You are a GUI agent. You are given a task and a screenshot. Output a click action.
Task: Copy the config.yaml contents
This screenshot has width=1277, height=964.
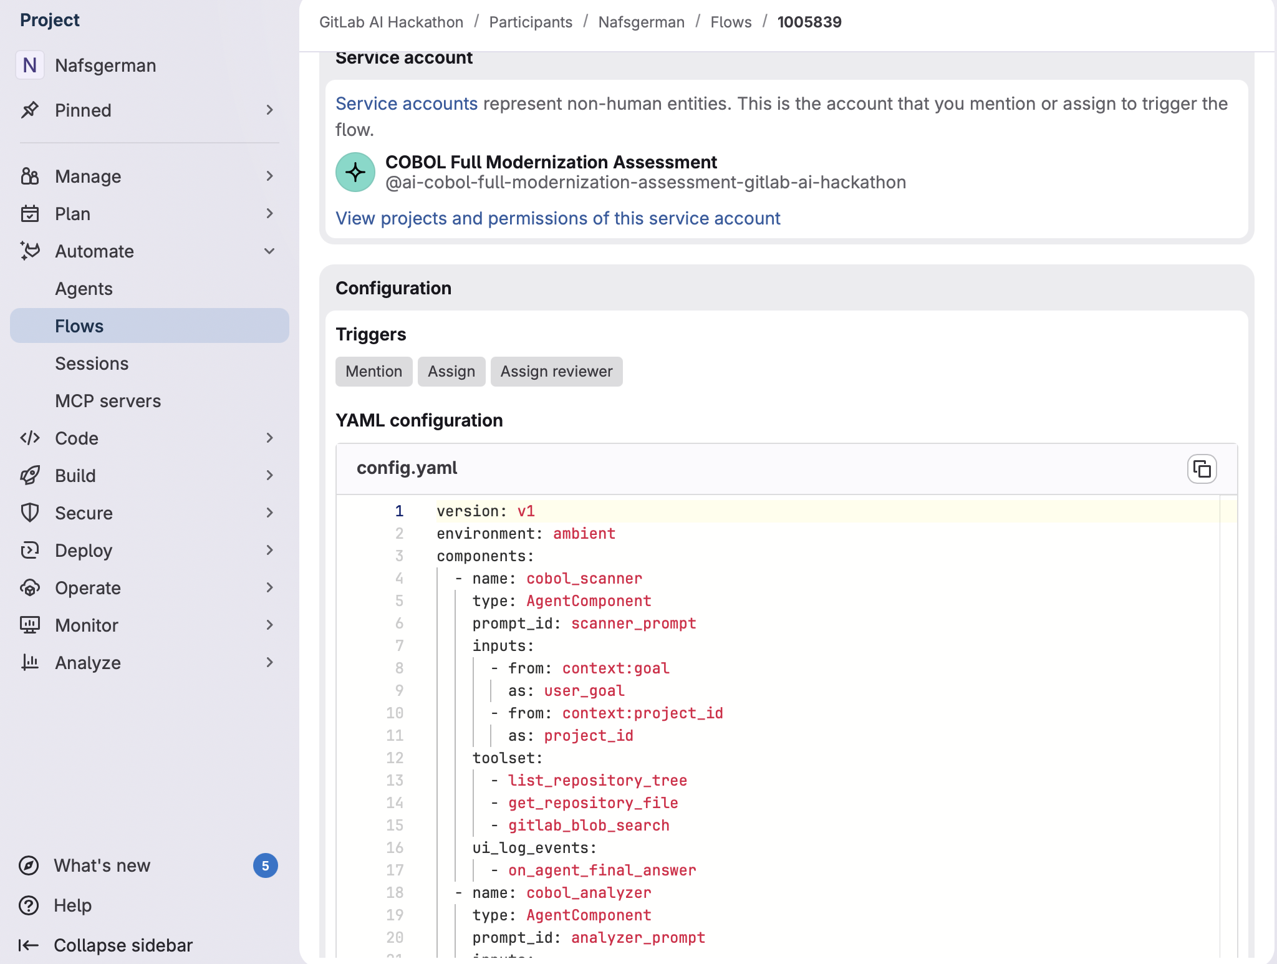(1202, 469)
